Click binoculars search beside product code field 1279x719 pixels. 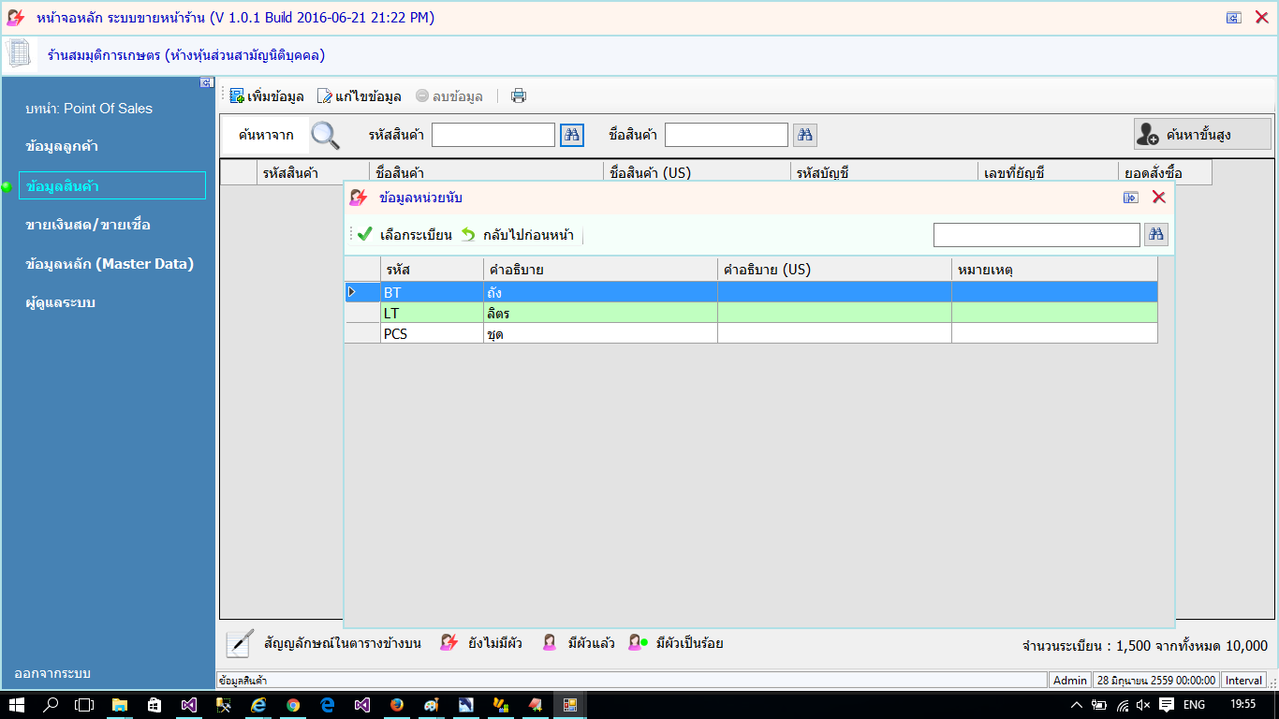(572, 135)
